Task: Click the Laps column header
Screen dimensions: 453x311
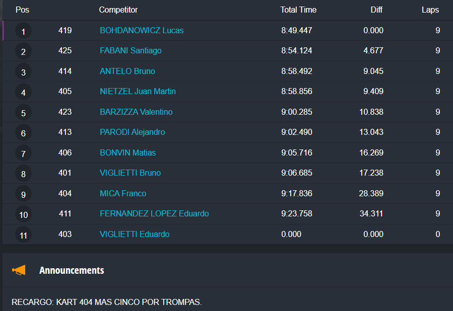Action: 430,10
